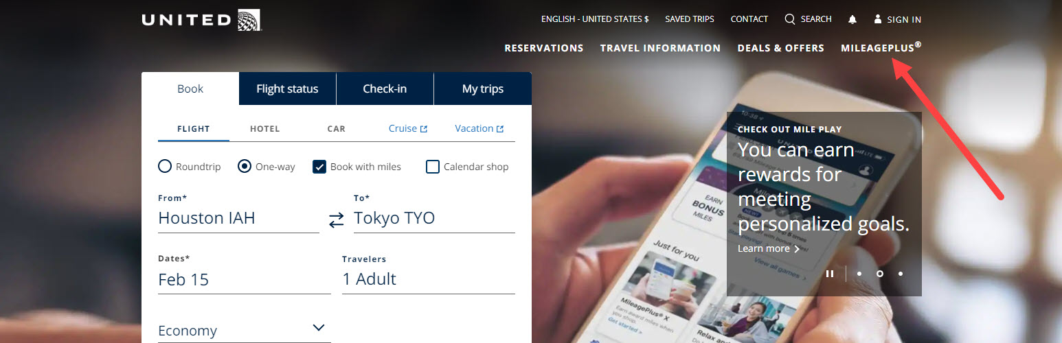Click the sign-in person icon

pos(878,19)
